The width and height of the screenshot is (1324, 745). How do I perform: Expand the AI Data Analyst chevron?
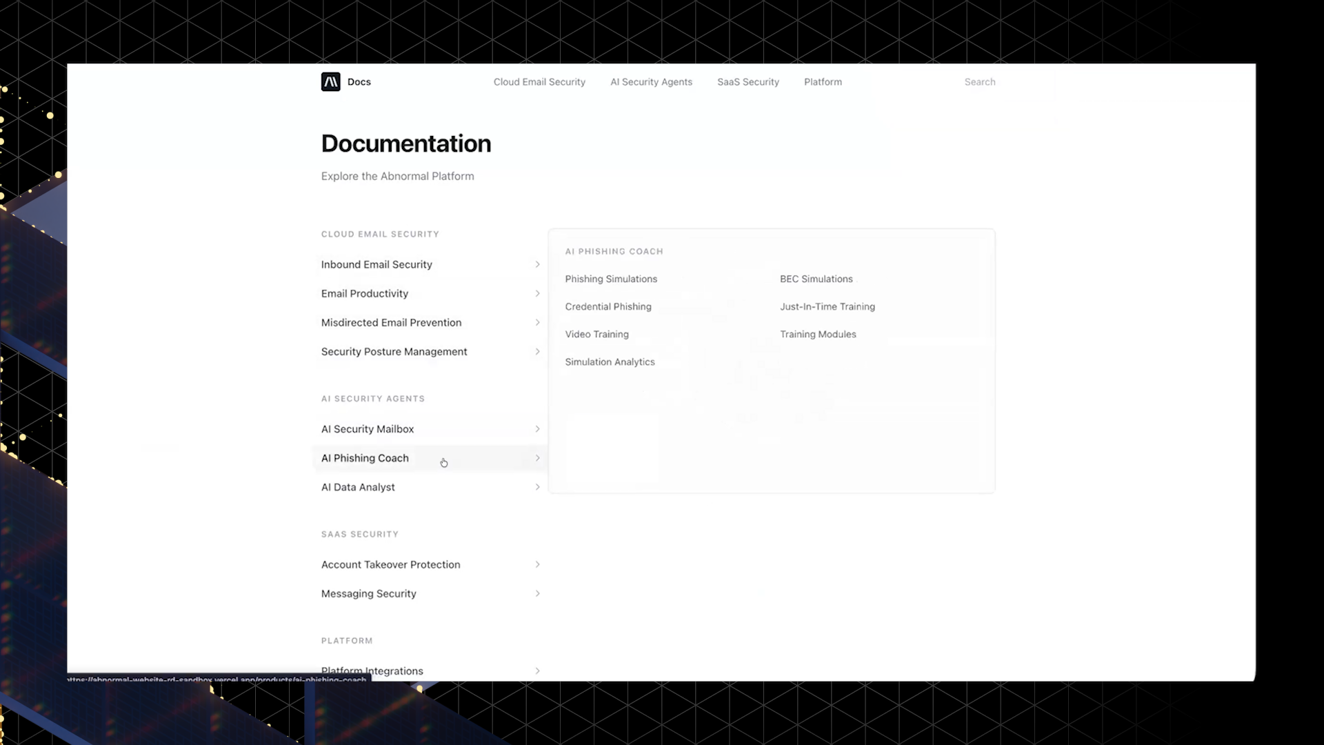pos(537,487)
